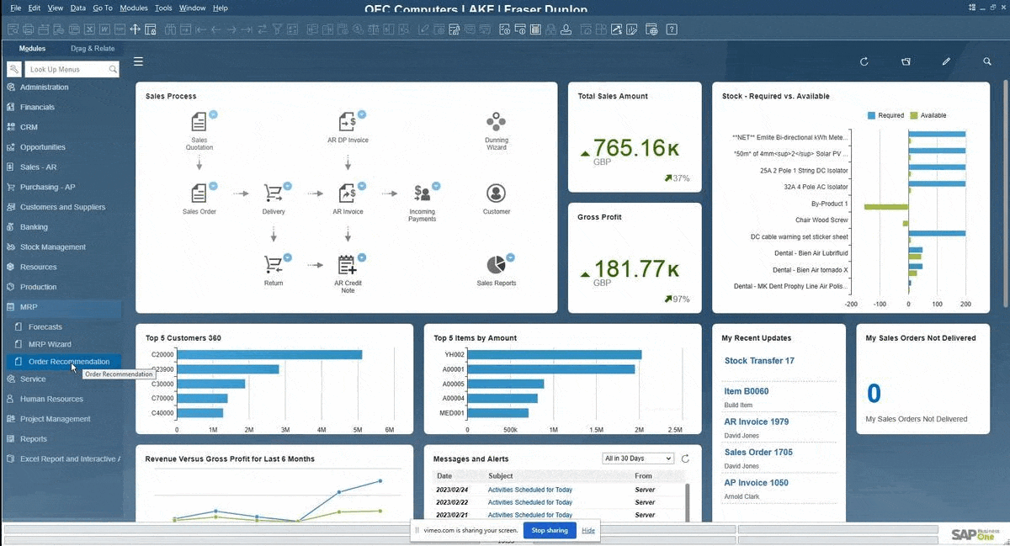This screenshot has width=1010, height=546.
Task: Open the All in 30 Days dropdown
Action: tap(638, 459)
